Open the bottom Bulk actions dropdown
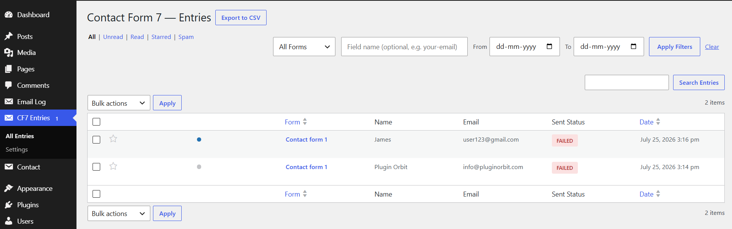Image resolution: width=732 pixels, height=229 pixels. [119, 213]
